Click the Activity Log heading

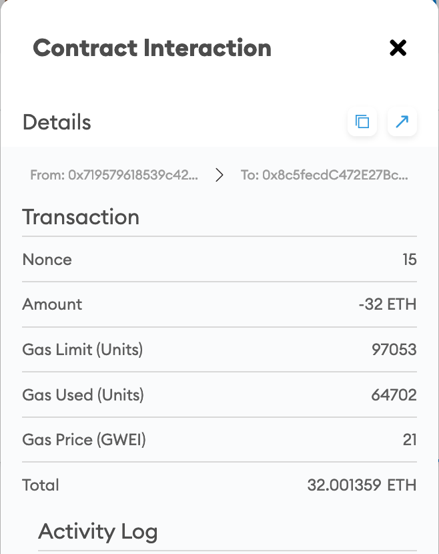click(x=98, y=532)
